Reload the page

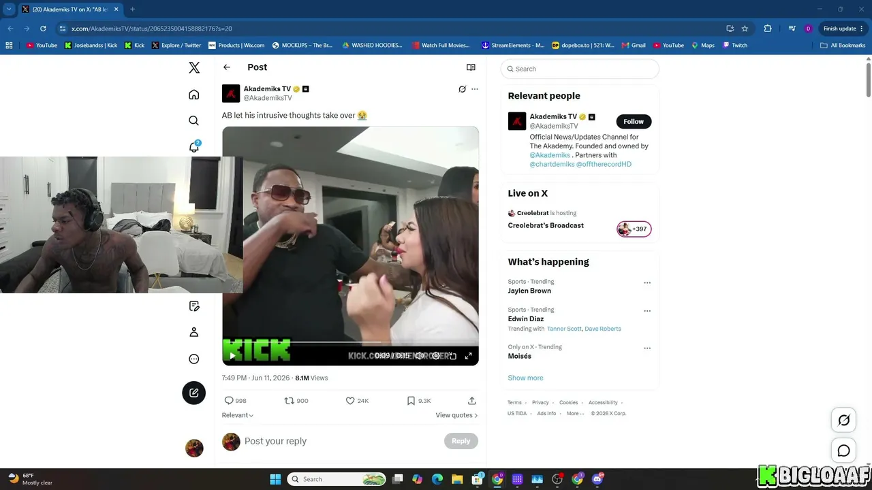click(43, 29)
